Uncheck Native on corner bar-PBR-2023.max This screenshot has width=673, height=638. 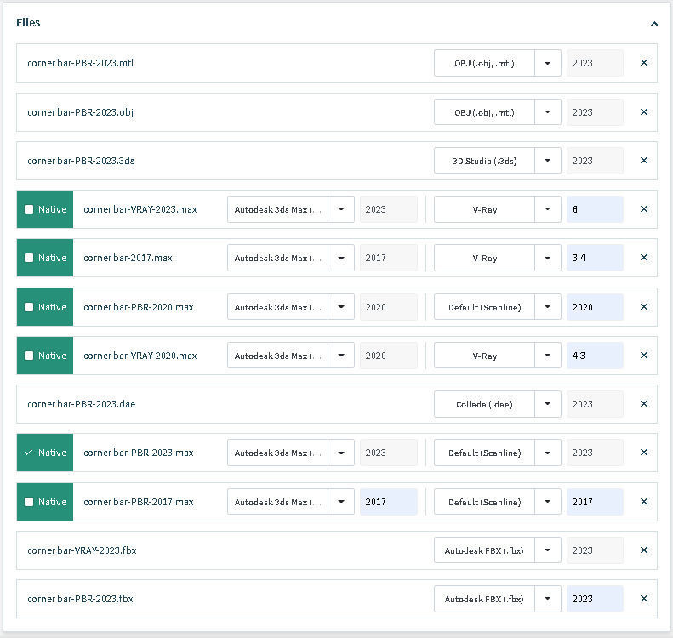(x=29, y=453)
